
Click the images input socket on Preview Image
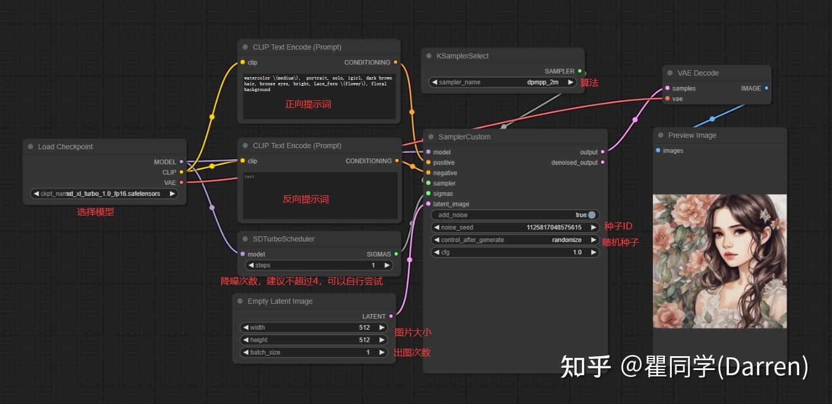(x=658, y=150)
